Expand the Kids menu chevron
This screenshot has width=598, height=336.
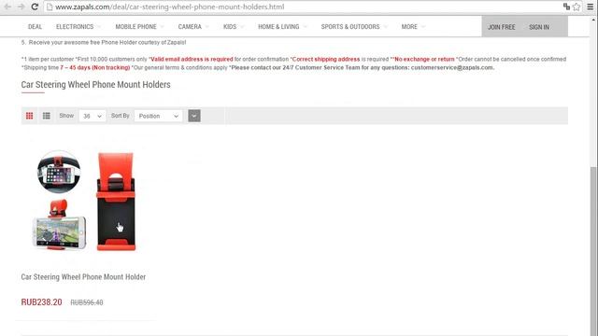pos(242,27)
